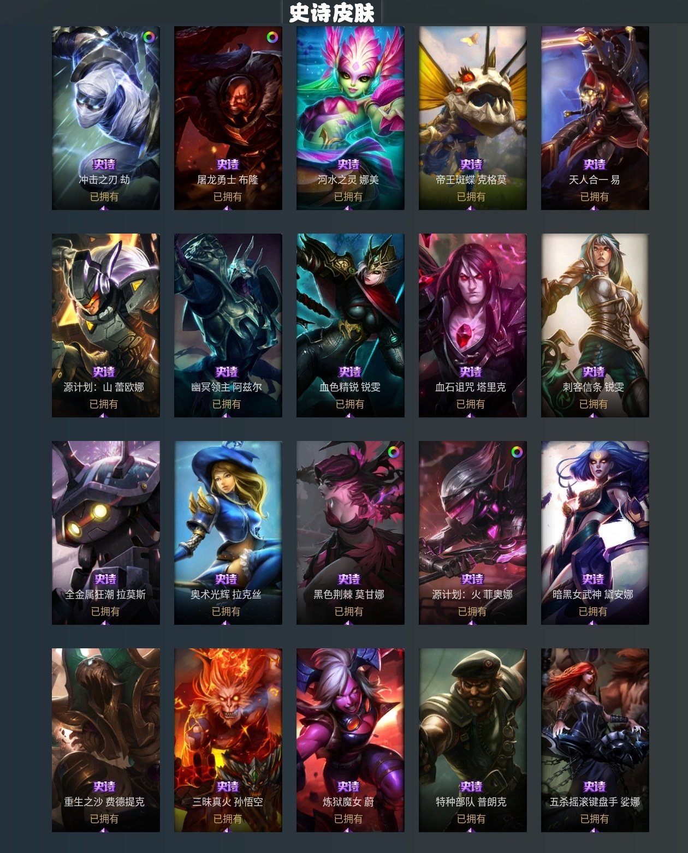Click the skin name 重生之沙 费德提克
The image size is (688, 853).
(104, 802)
